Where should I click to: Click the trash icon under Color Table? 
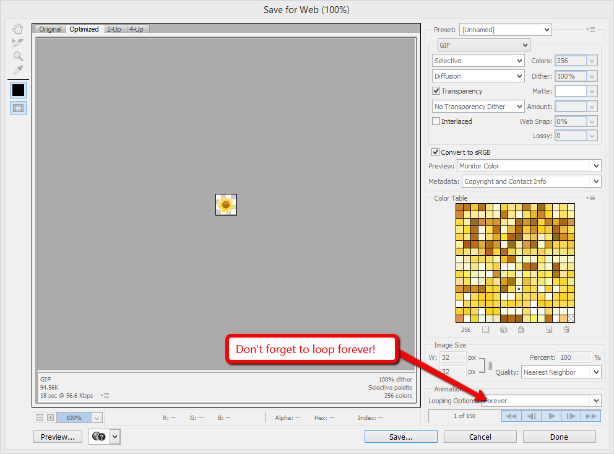point(566,330)
